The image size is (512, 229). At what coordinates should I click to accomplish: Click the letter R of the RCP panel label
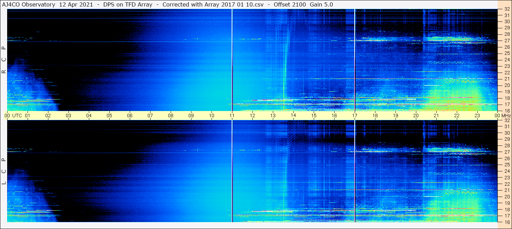[3, 72]
